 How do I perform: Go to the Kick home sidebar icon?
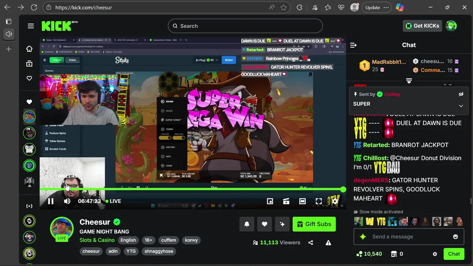[29, 49]
